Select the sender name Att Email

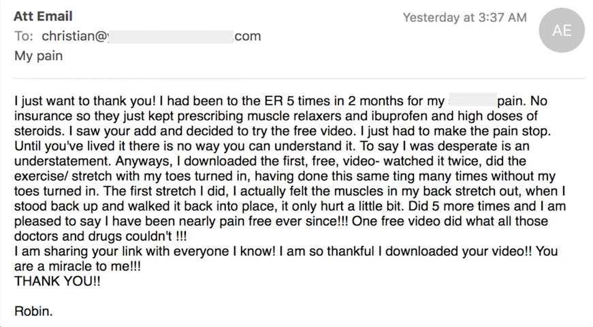pos(43,16)
